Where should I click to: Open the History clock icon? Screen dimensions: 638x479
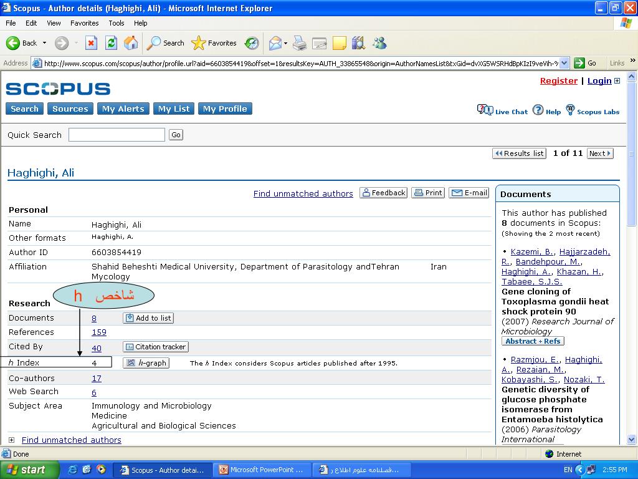click(x=252, y=43)
